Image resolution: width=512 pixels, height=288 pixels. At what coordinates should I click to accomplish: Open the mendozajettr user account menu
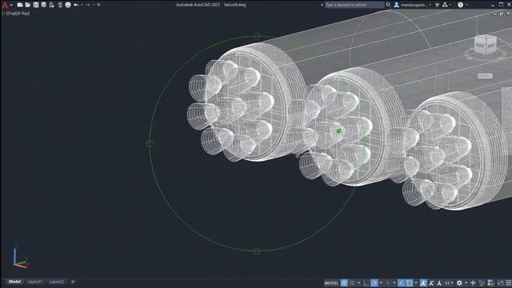coord(413,5)
